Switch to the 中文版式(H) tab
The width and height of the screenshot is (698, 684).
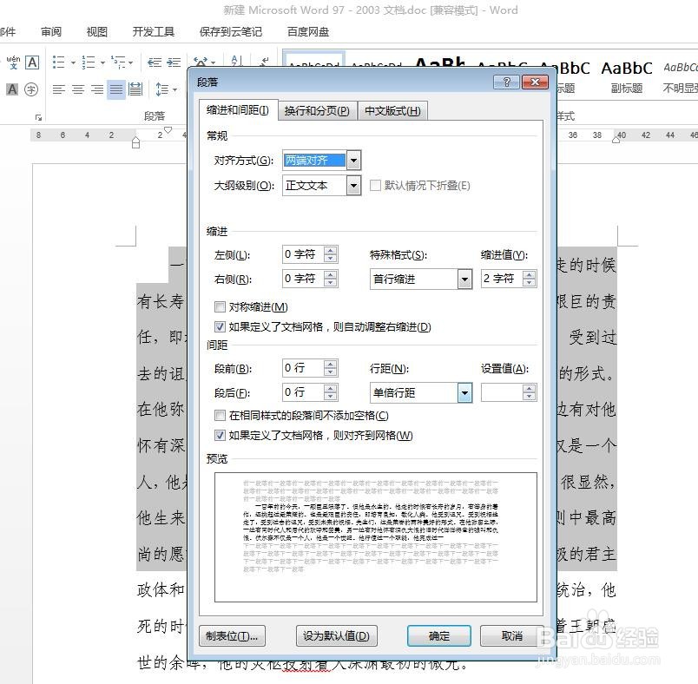pyautogui.click(x=392, y=110)
